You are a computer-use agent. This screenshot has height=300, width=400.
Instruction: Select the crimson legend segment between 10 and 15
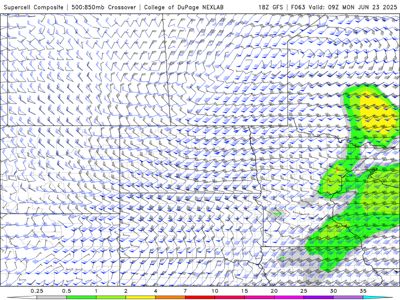click(229, 297)
